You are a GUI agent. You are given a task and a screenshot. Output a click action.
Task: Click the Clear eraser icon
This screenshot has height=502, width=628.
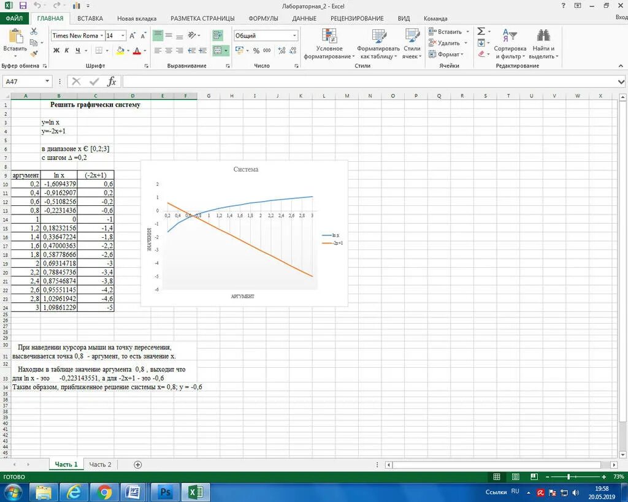[x=481, y=54]
